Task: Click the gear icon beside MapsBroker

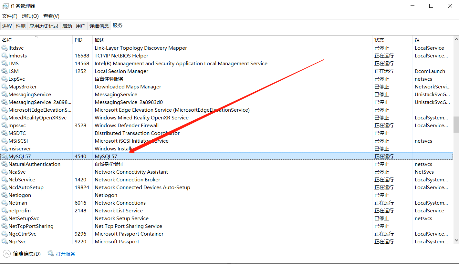Action: coord(4,86)
